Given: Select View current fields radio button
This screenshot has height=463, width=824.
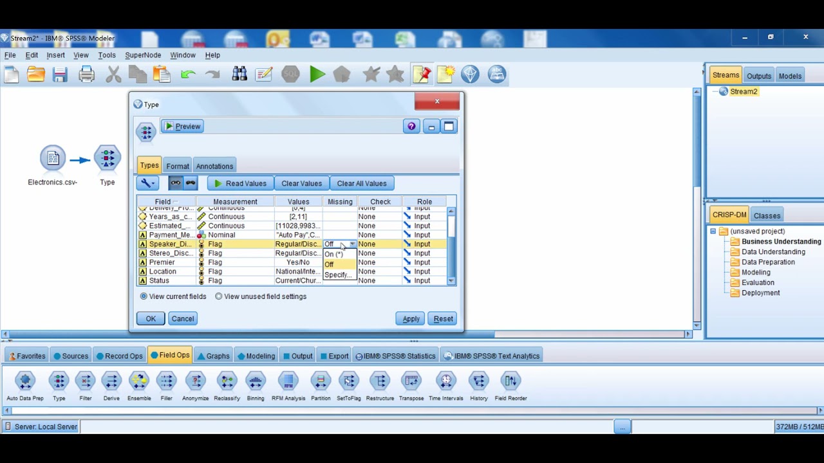Looking at the screenshot, I should coord(144,296).
